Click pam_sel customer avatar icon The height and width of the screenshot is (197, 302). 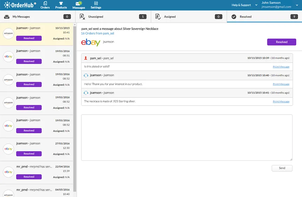[x=86, y=58]
